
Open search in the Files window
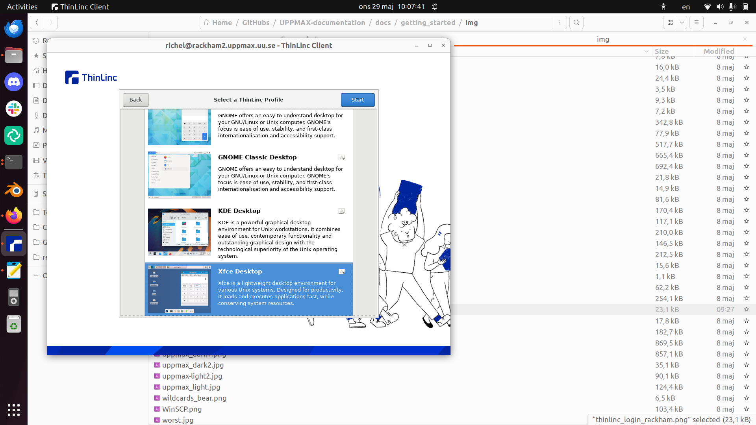click(x=576, y=22)
